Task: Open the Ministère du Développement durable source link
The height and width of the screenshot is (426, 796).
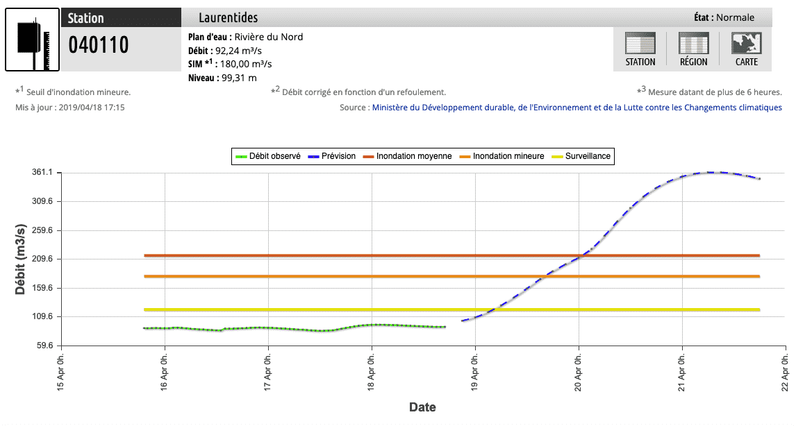Action: click(577, 108)
